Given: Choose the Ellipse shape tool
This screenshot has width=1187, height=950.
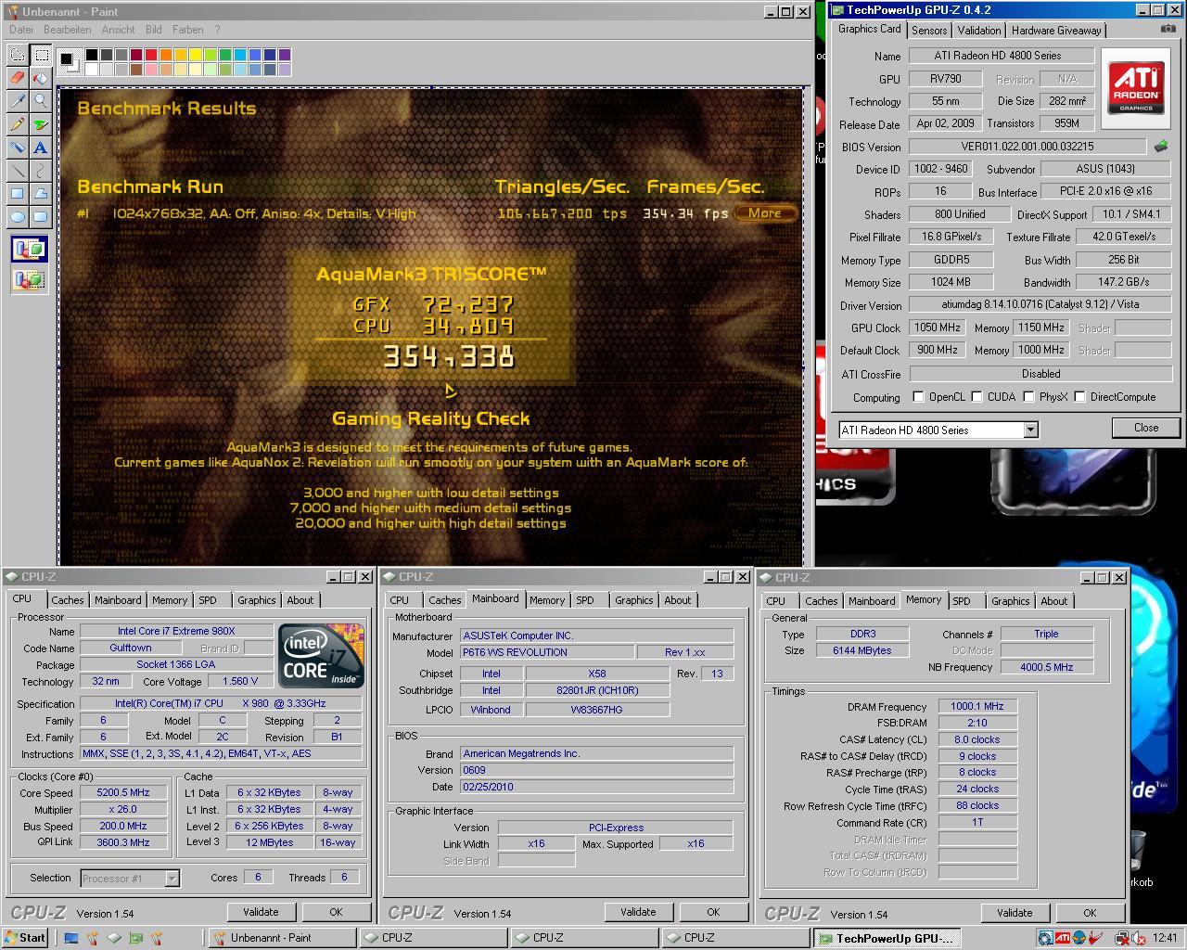Looking at the screenshot, I should tap(17, 217).
